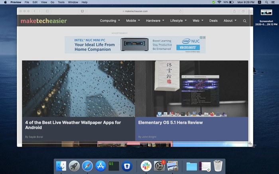Open the Preview app menu

coord(16,2)
